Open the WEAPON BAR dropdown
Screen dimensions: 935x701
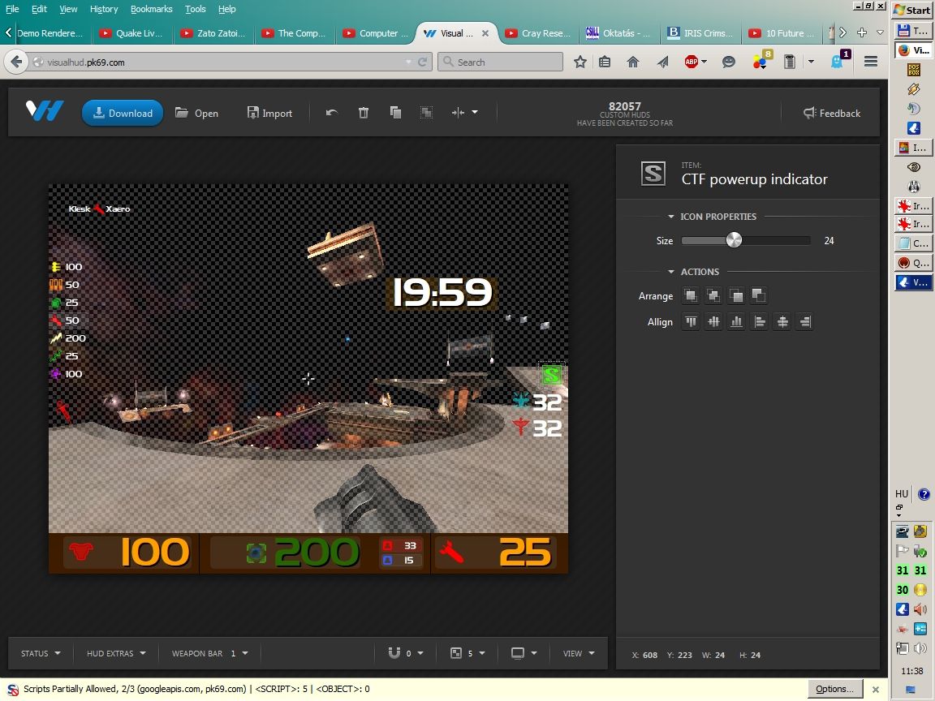pyautogui.click(x=210, y=653)
